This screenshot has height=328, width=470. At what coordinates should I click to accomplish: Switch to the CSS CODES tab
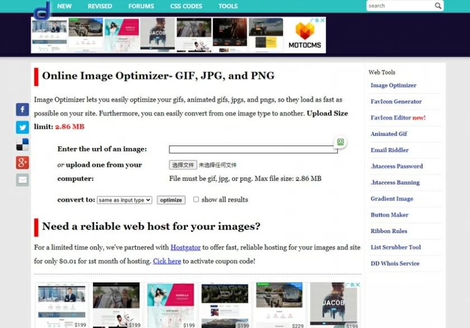click(186, 6)
